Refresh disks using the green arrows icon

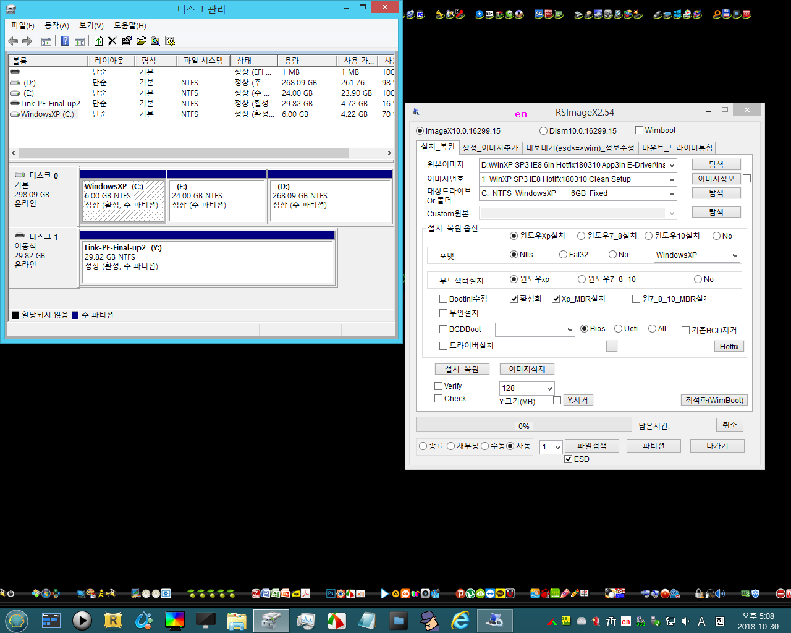click(98, 41)
